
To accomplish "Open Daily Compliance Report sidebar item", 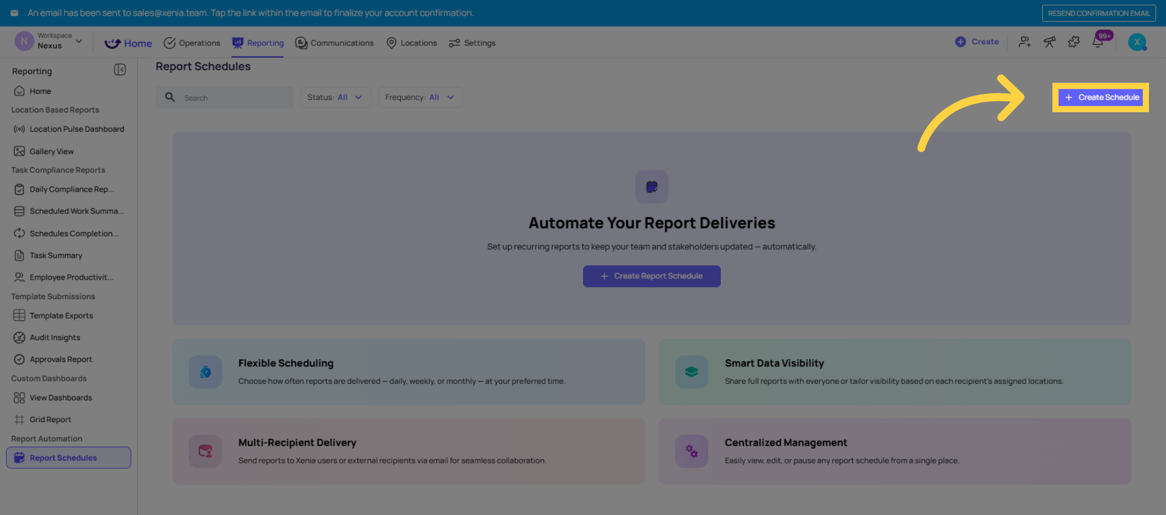I will point(68,189).
